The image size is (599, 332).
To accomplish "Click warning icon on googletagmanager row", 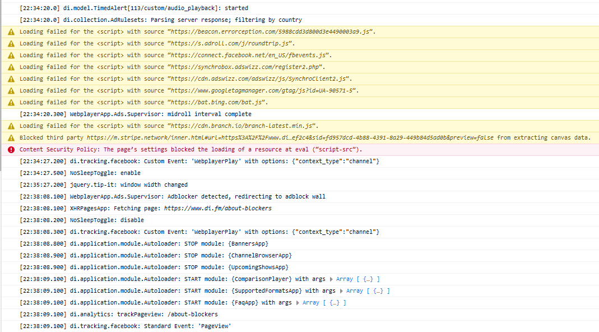I will [x=11, y=91].
